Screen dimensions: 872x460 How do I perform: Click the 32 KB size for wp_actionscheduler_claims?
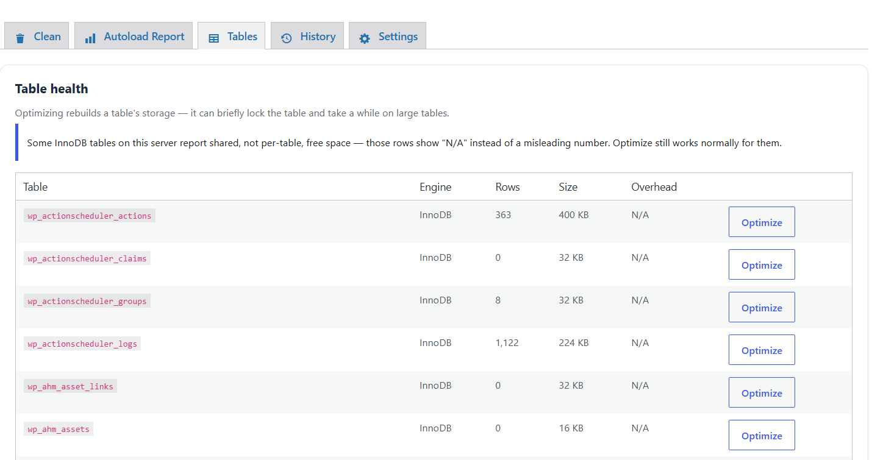point(571,258)
